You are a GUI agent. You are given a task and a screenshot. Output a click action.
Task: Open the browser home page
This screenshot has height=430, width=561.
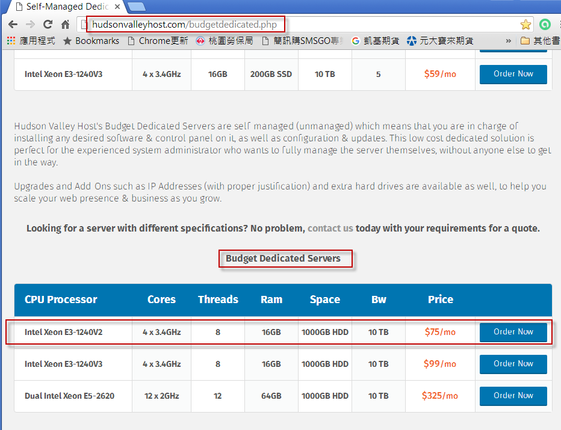pos(65,24)
